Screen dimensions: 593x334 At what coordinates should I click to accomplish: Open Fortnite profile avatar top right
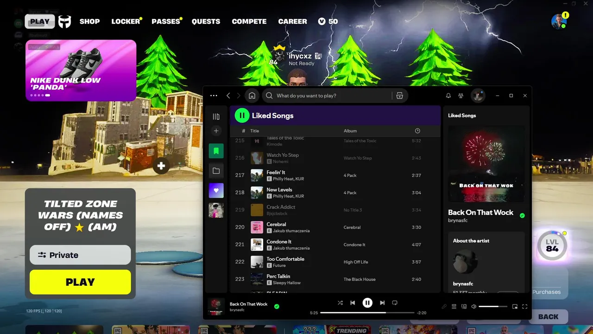[x=559, y=21]
